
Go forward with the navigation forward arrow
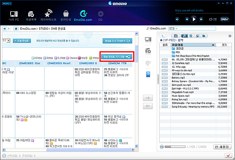point(9,29)
